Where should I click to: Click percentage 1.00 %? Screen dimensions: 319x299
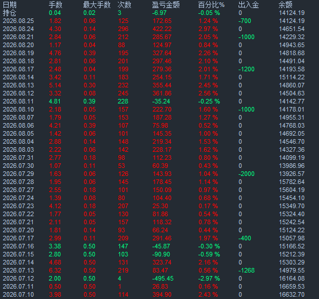click(x=208, y=133)
